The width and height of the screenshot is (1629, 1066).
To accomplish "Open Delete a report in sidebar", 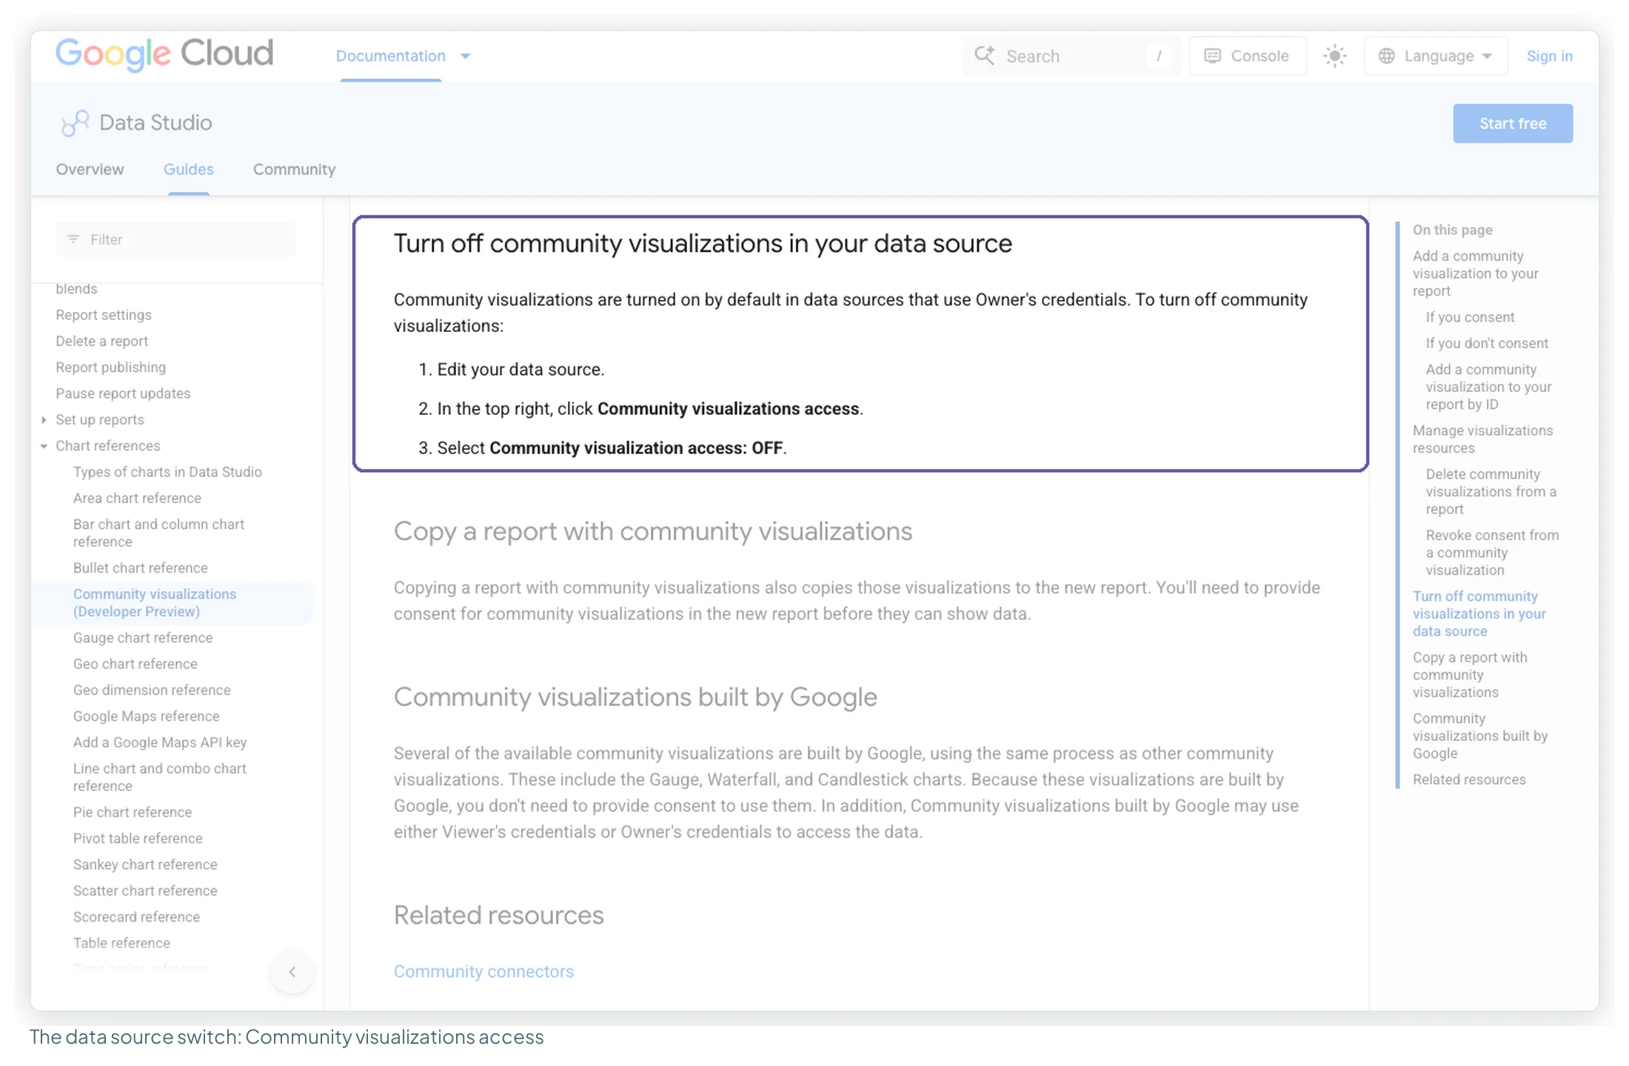I will click(x=102, y=342).
